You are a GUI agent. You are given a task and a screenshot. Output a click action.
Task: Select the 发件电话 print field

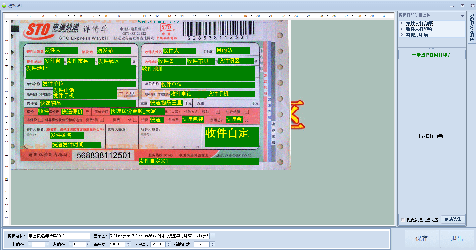[x=85, y=90]
